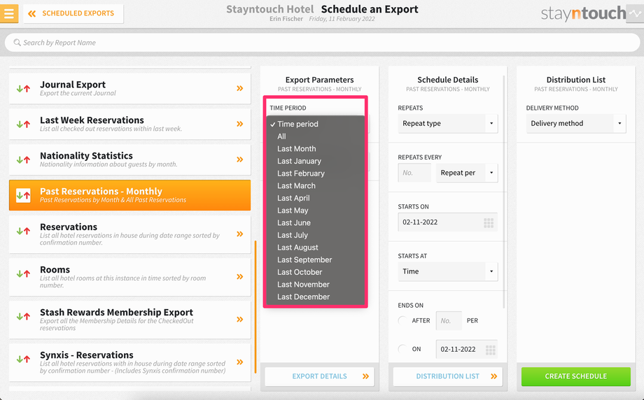The width and height of the screenshot is (644, 400).
Task: Choose 'Last February' option
Action: pos(316,173)
